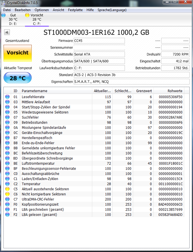Click the status icon for Misslungene Spindelanläufe
193x252 pixels.
pos(7,128)
